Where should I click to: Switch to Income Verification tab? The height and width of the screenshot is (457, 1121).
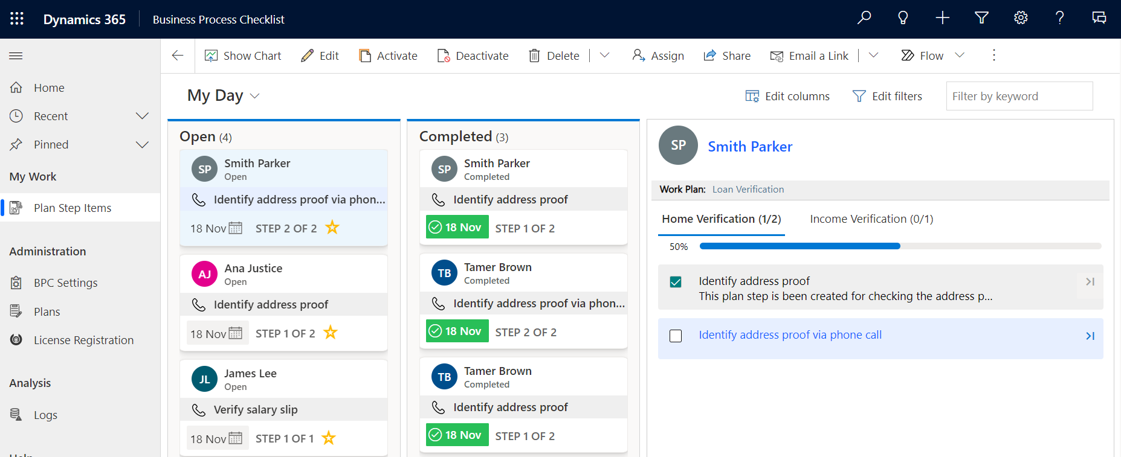871,219
